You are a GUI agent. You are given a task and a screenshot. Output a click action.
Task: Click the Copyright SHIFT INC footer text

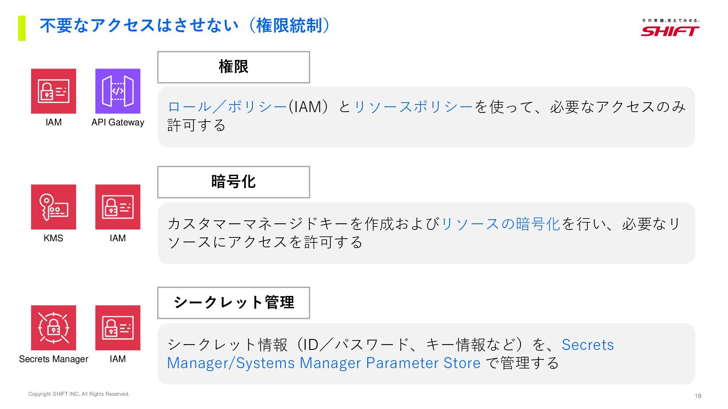coord(79,394)
